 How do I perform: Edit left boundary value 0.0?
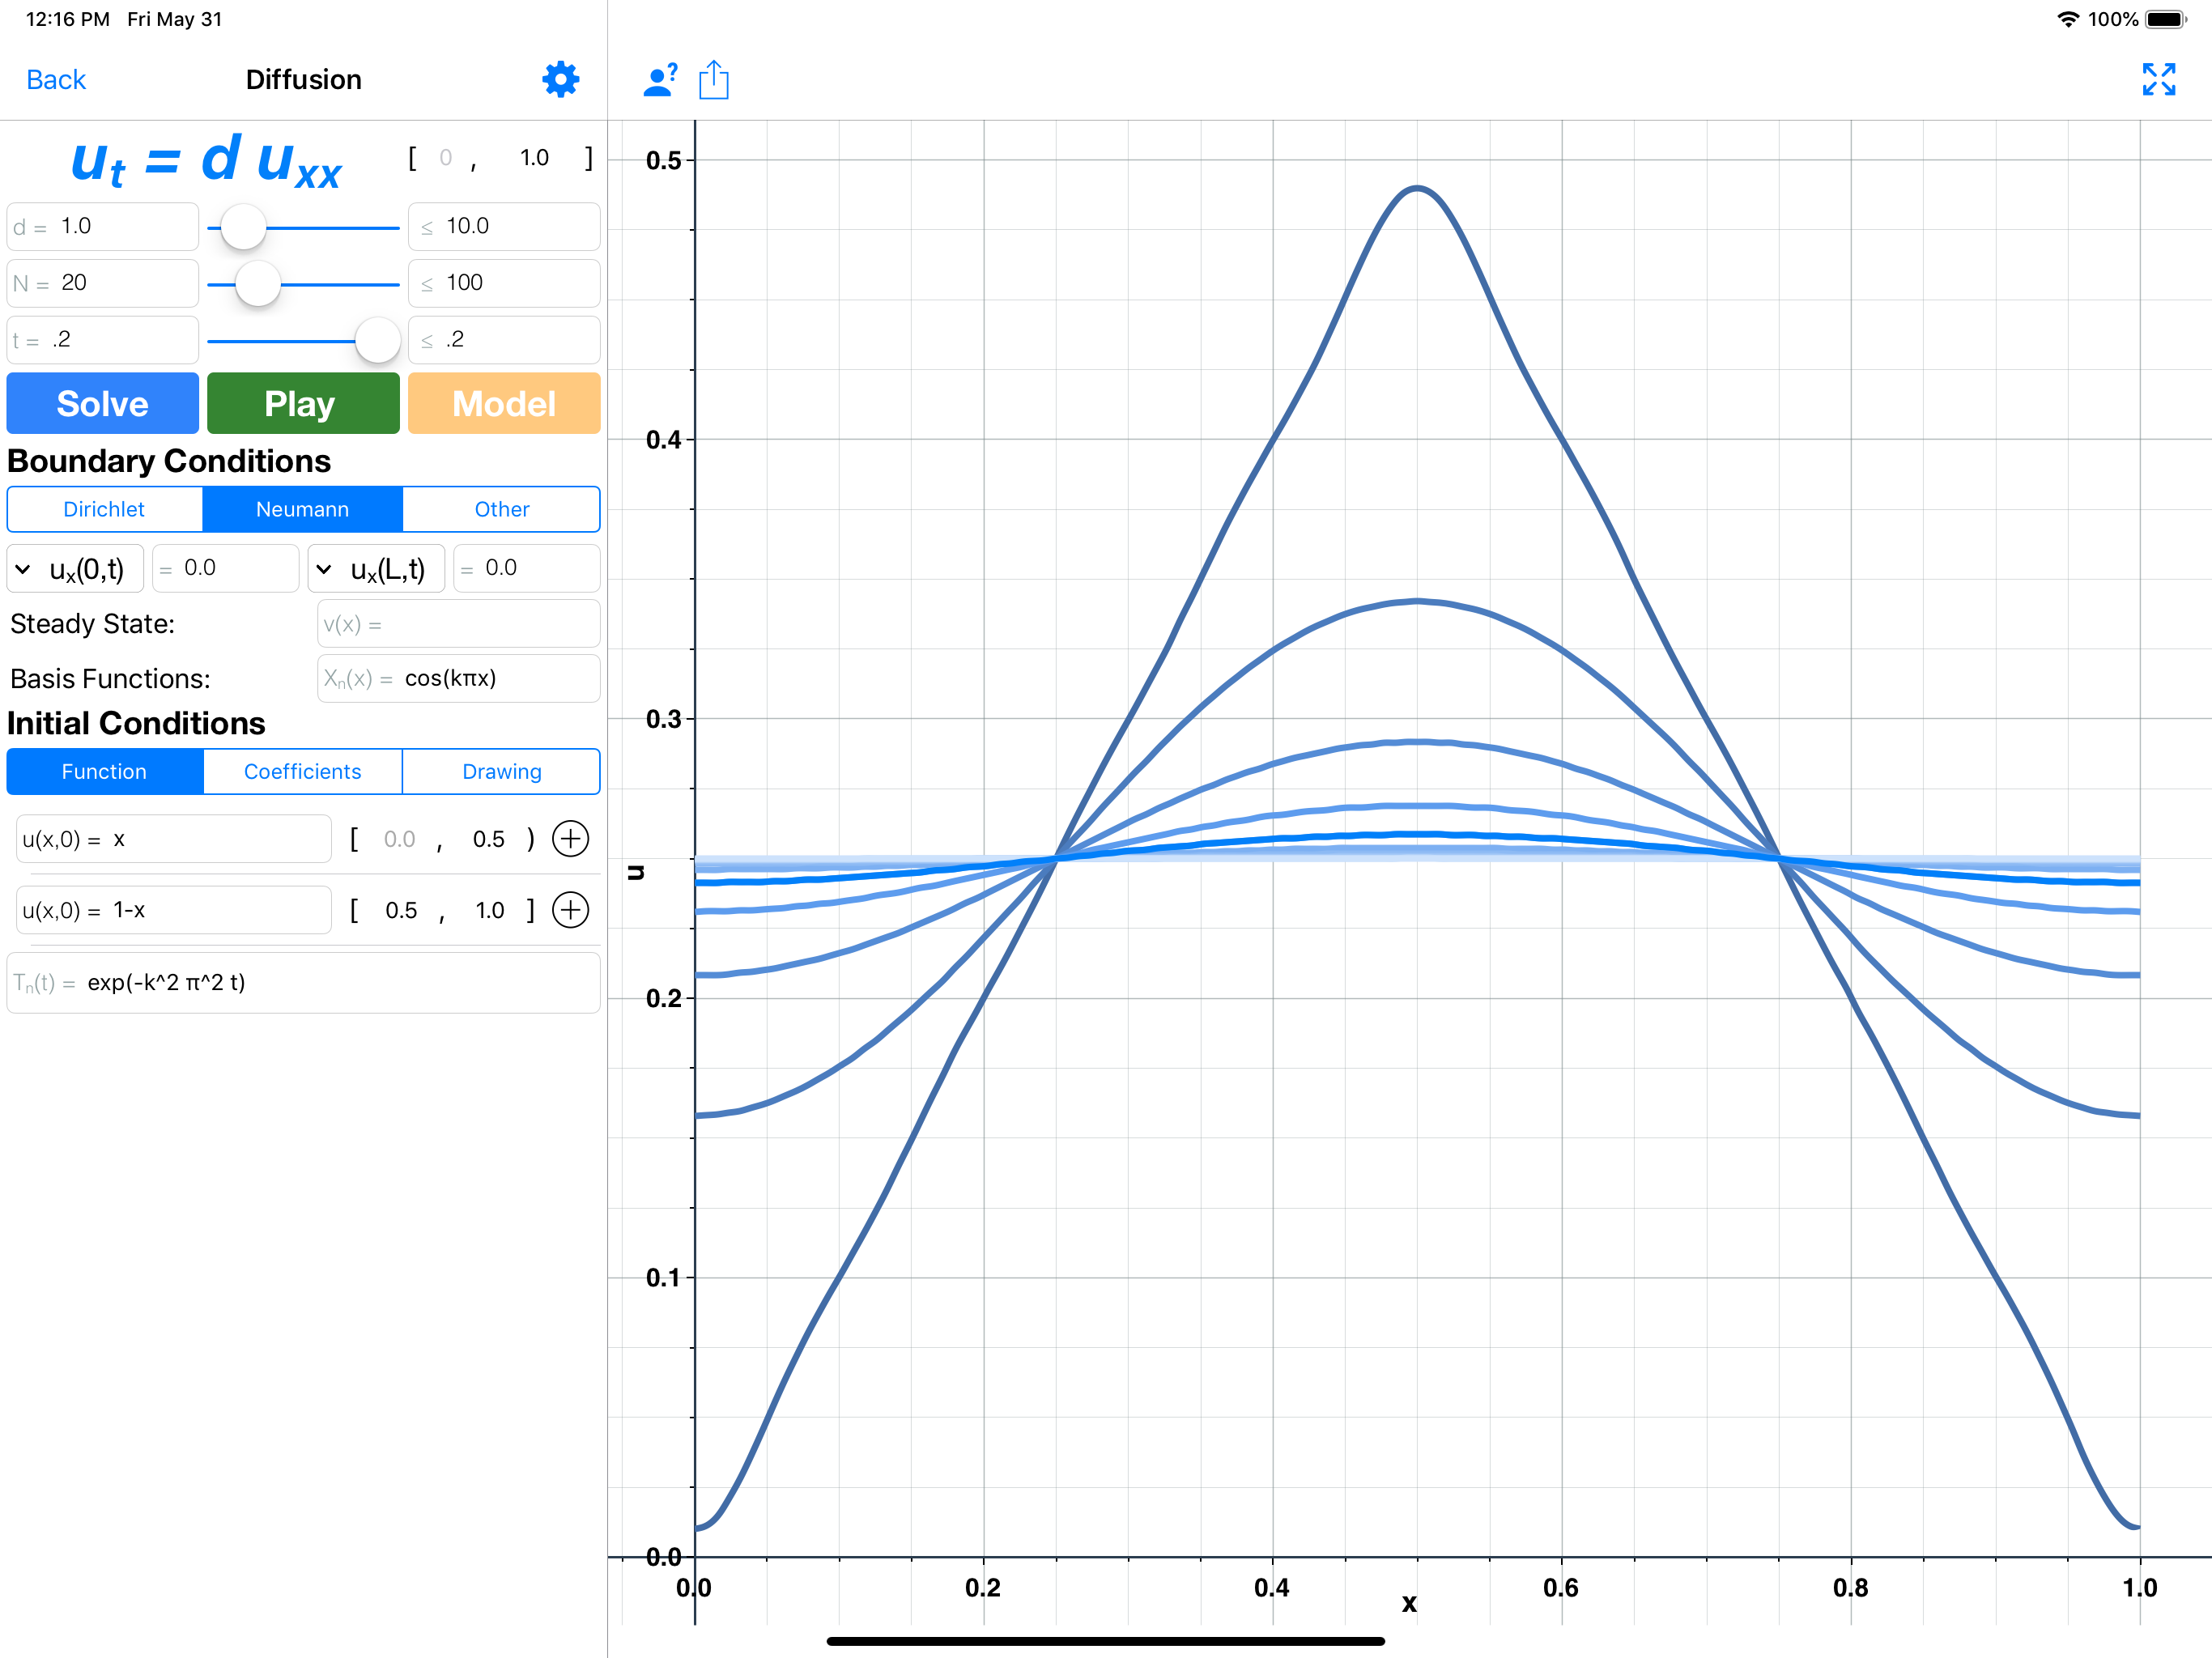point(226,568)
